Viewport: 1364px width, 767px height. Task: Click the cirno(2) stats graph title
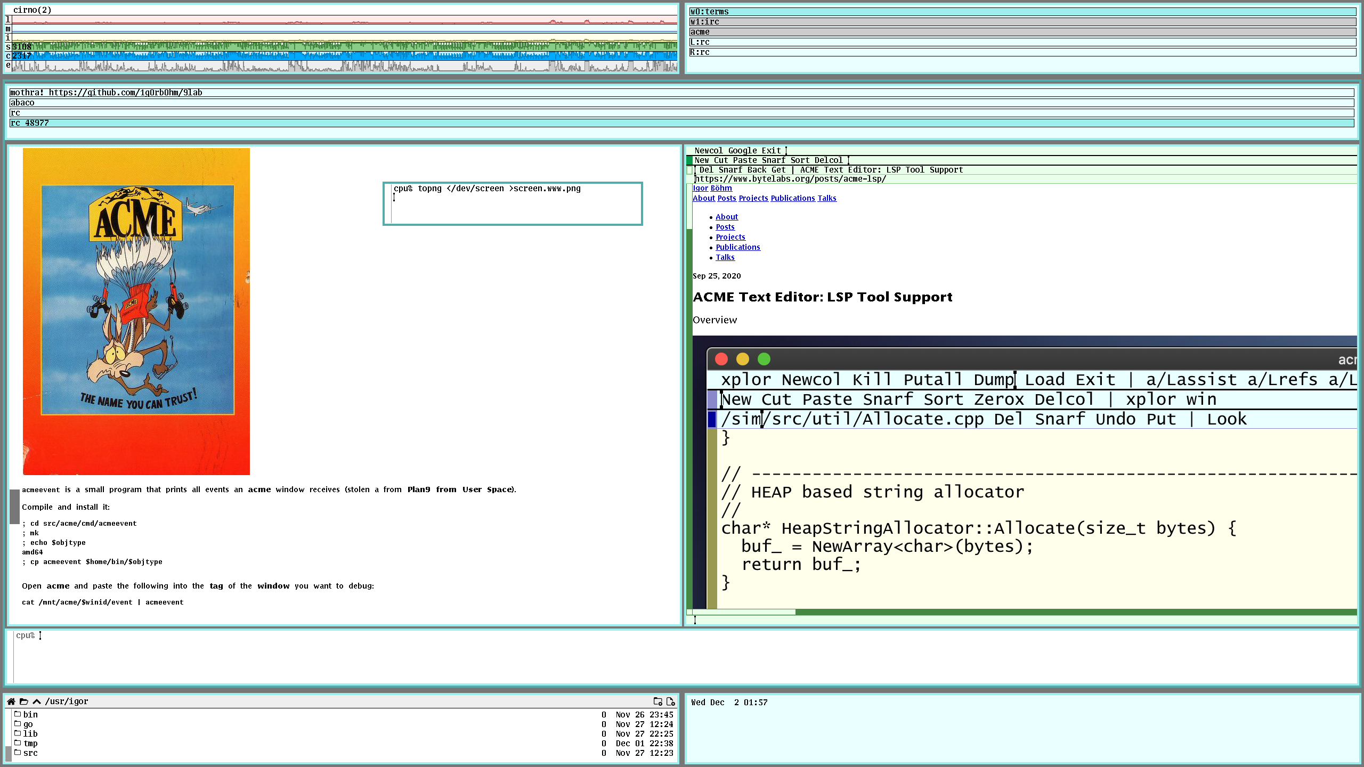pyautogui.click(x=32, y=10)
